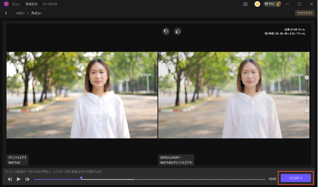
Task: Click the app logo in title bar
Action: click(x=5, y=4)
